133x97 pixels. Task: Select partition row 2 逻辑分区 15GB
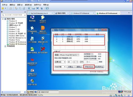(x=79, y=39)
